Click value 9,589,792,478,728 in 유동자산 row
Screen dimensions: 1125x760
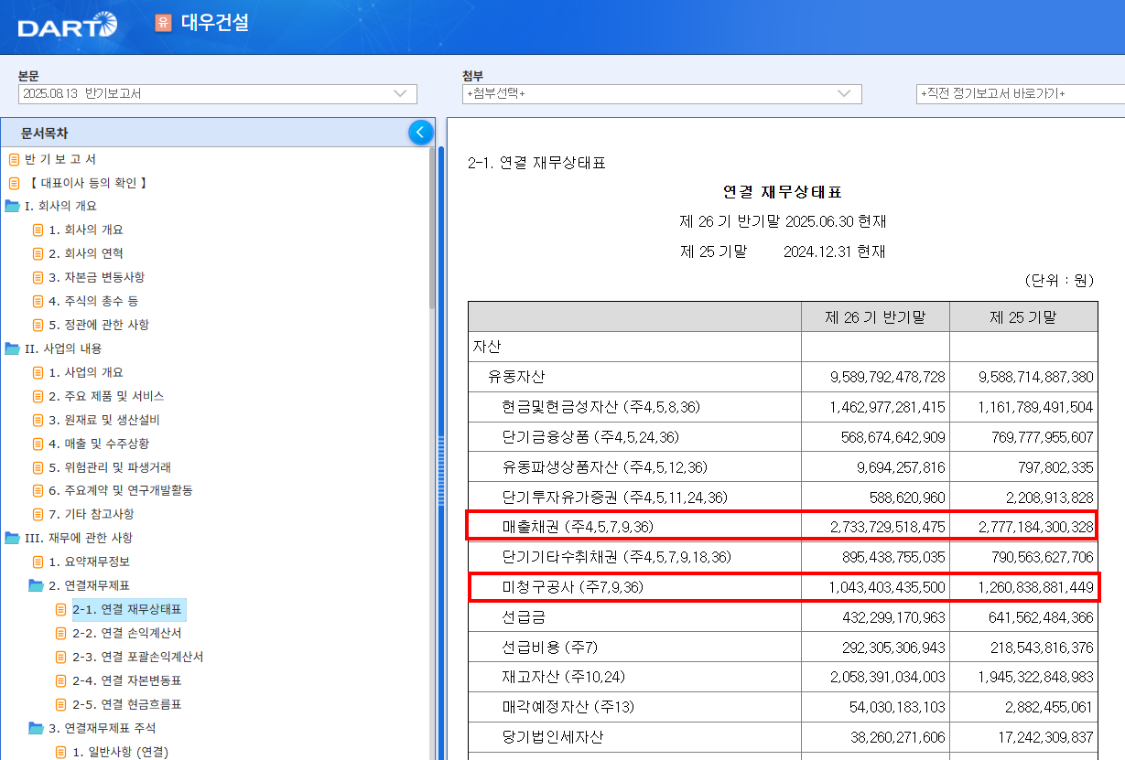click(x=888, y=377)
